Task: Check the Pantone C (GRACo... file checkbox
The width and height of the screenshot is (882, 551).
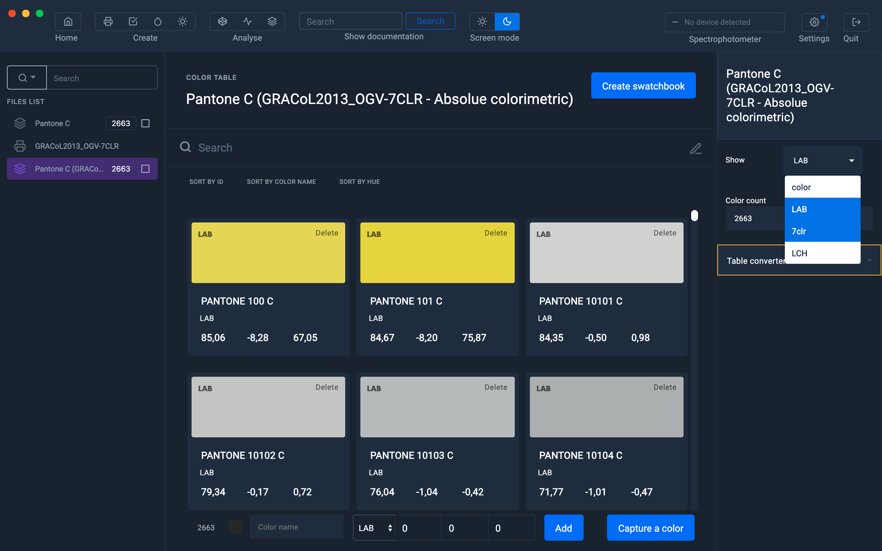Action: pyautogui.click(x=145, y=169)
